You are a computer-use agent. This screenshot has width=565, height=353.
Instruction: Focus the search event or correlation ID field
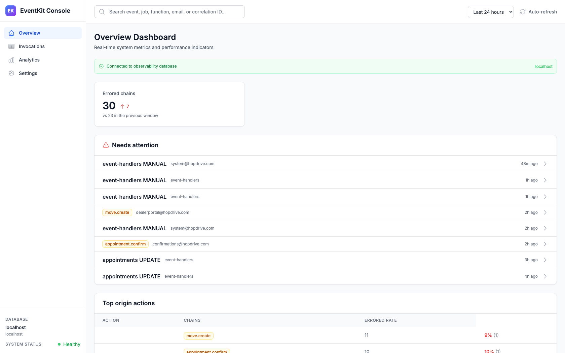point(169,12)
